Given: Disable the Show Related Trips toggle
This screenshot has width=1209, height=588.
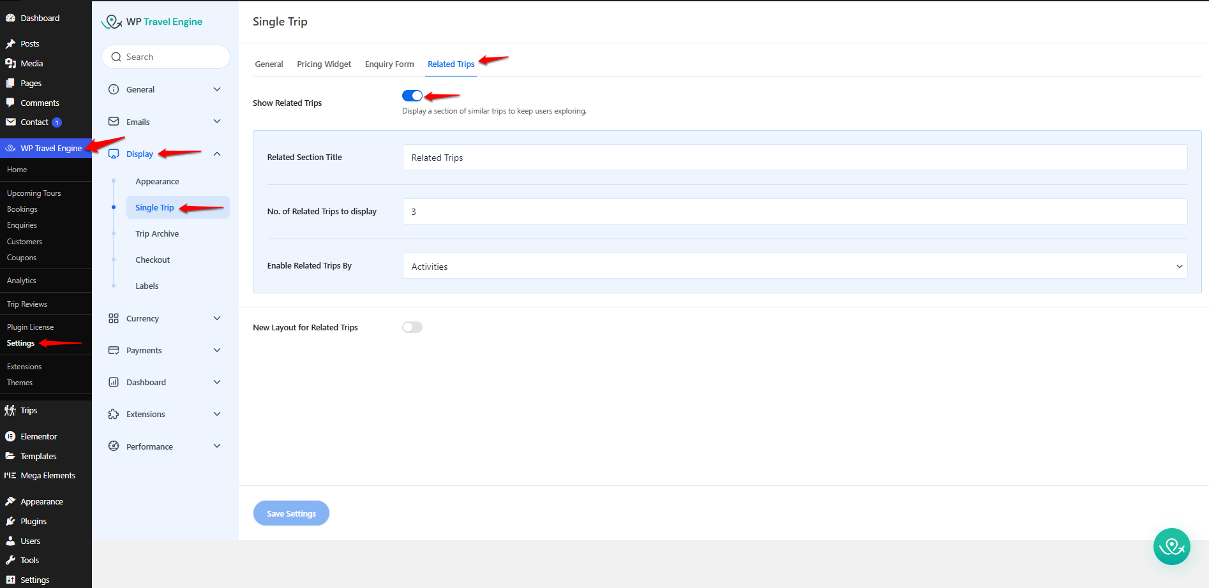Looking at the screenshot, I should pyautogui.click(x=412, y=95).
